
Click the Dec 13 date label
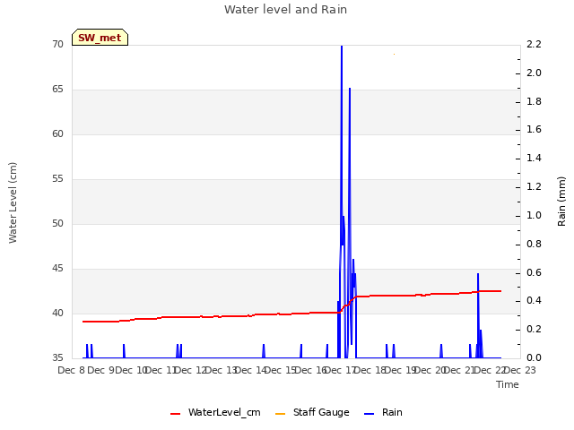coord(222,370)
